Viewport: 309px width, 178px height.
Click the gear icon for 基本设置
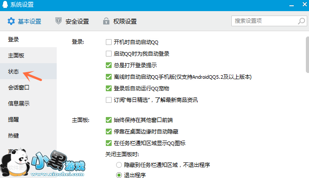[x=11, y=21]
